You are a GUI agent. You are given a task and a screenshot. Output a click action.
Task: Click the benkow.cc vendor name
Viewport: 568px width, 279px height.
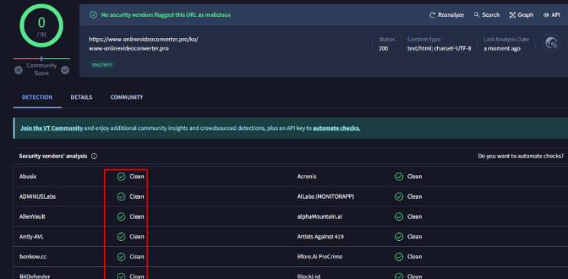(x=33, y=257)
